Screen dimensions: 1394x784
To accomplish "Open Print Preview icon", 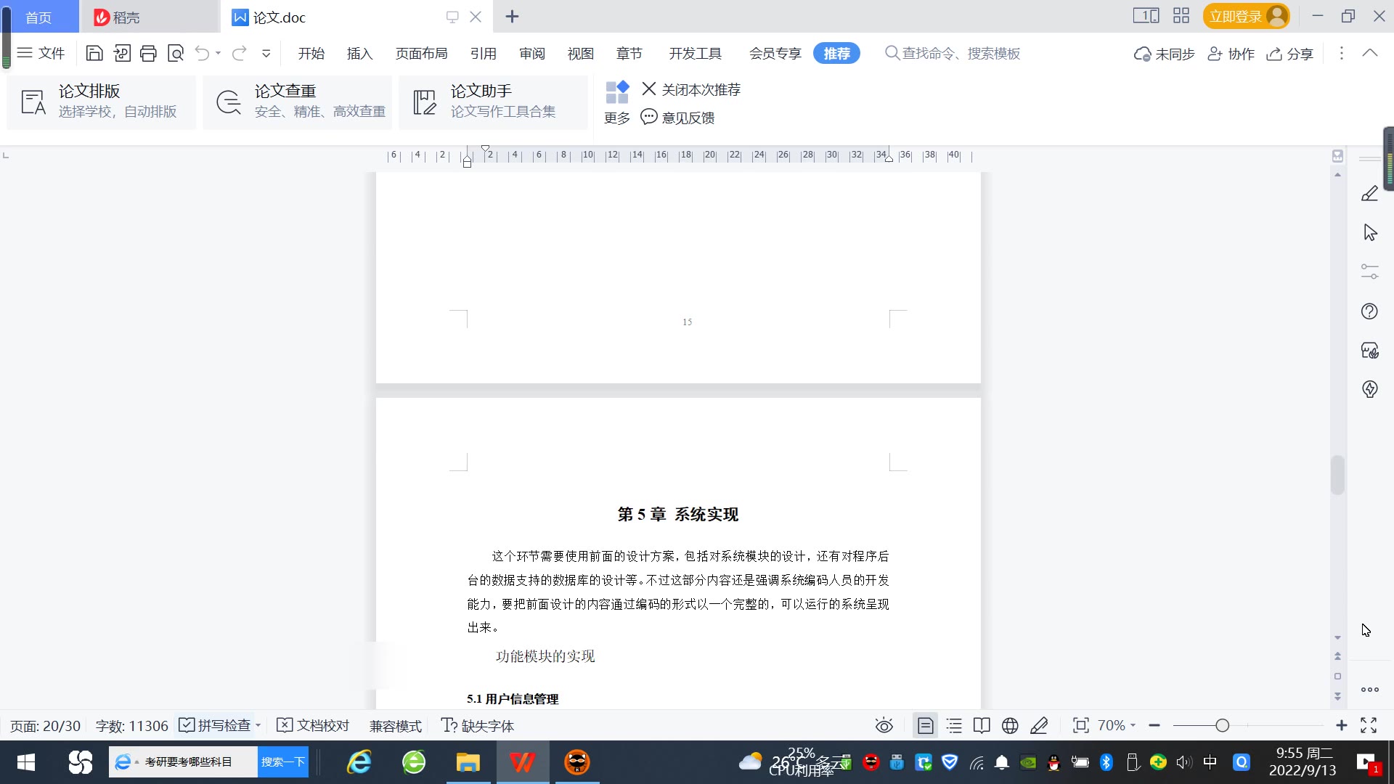I will pos(175,53).
